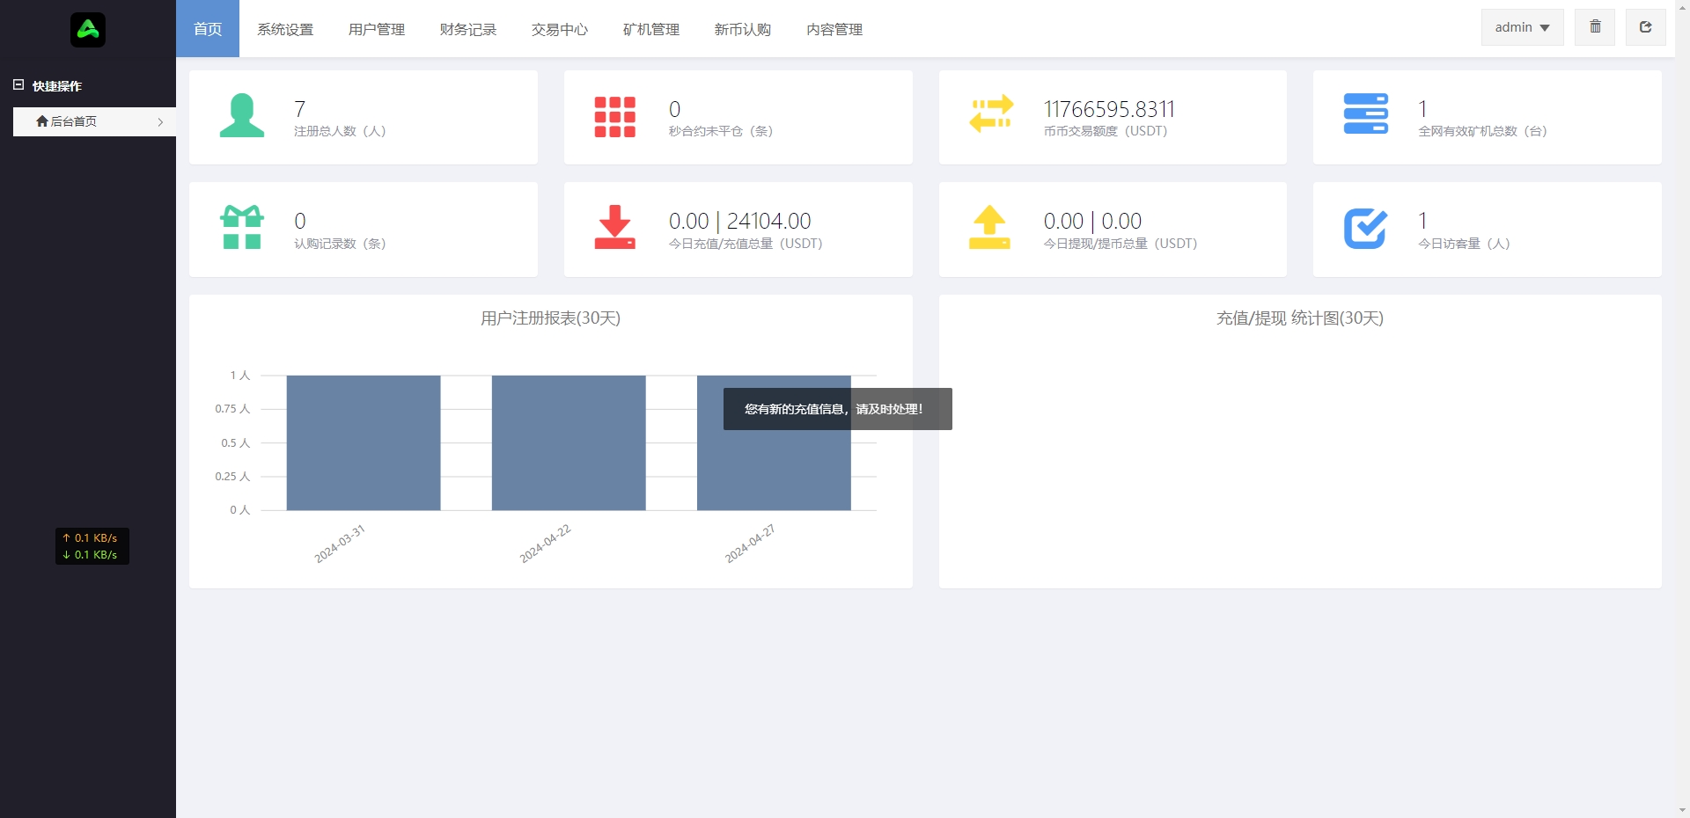Image resolution: width=1690 pixels, height=818 pixels.
Task: Open the 系统设置 menu
Action: [285, 29]
